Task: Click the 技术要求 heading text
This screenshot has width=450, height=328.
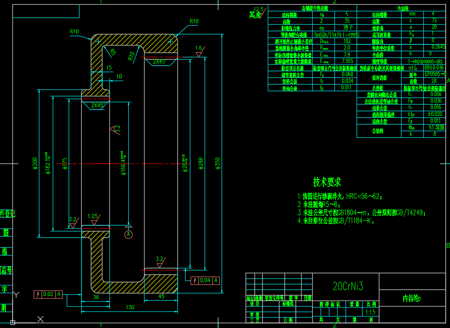Action: (327, 182)
